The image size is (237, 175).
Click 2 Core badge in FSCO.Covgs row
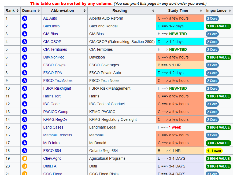[212, 65]
